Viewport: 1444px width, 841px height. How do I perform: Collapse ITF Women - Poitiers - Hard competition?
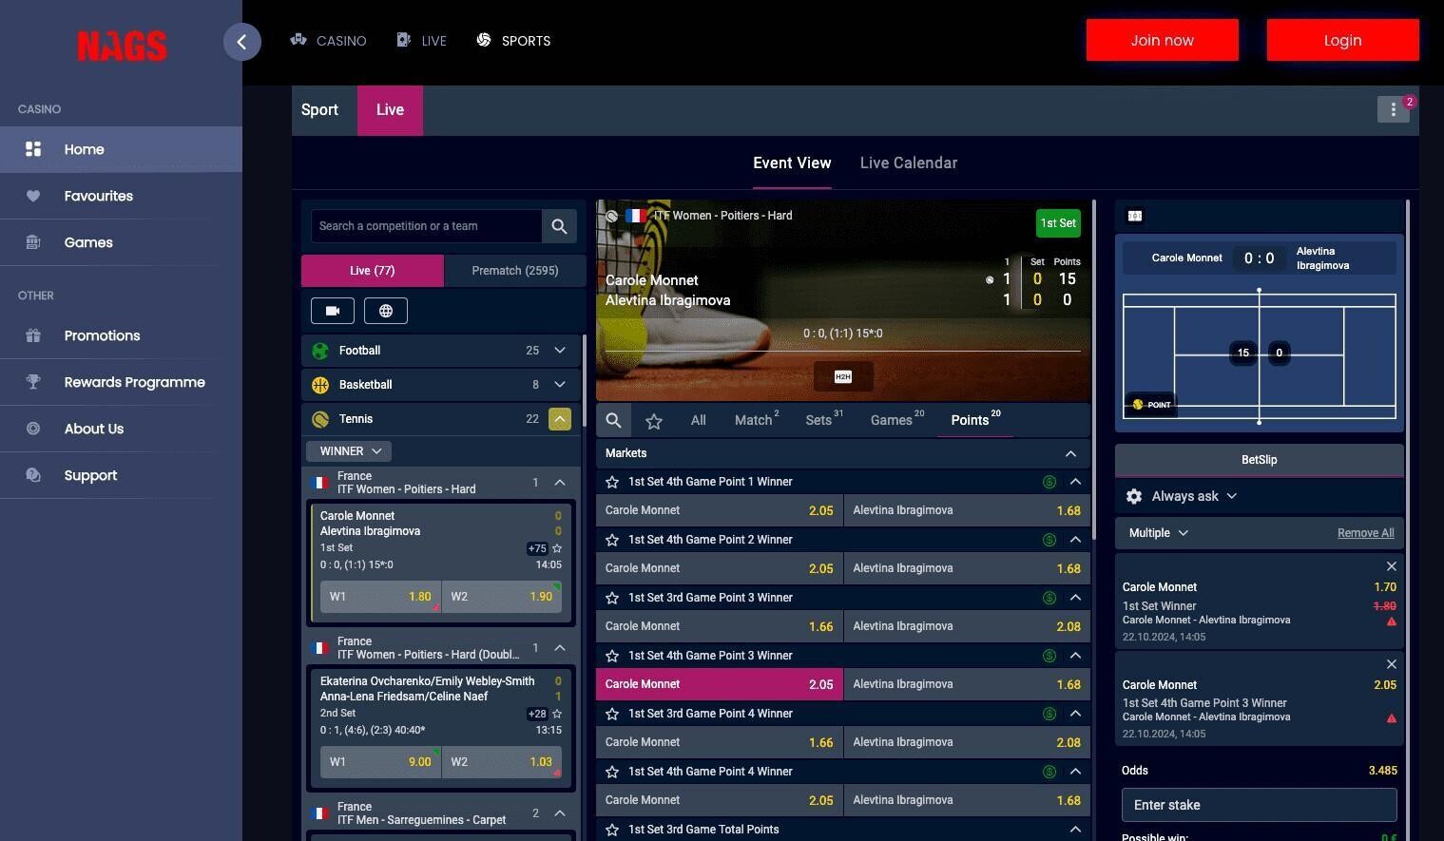click(560, 483)
